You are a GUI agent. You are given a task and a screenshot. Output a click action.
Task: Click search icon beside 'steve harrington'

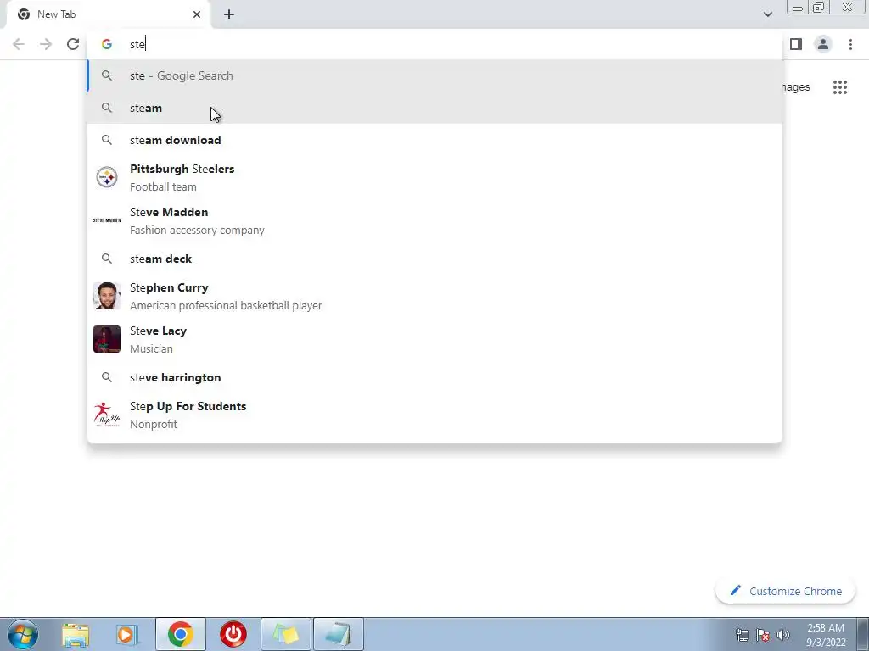(106, 377)
